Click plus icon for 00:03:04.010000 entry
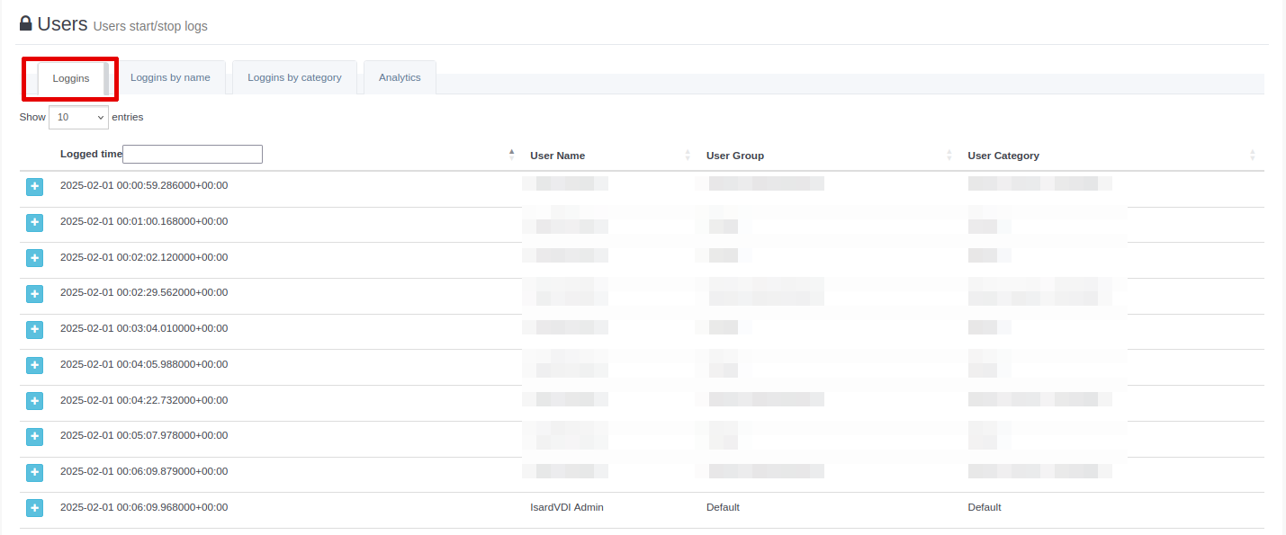 point(34,329)
